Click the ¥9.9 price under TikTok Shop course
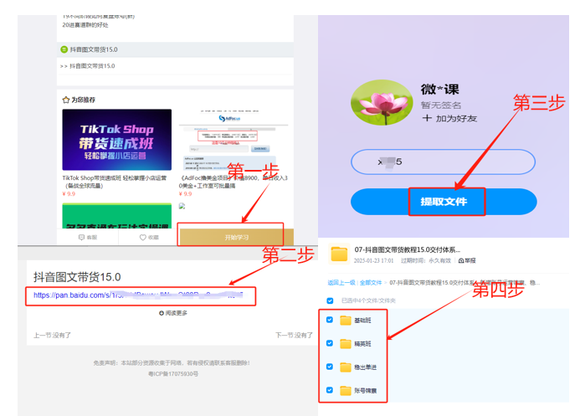 click(69, 193)
